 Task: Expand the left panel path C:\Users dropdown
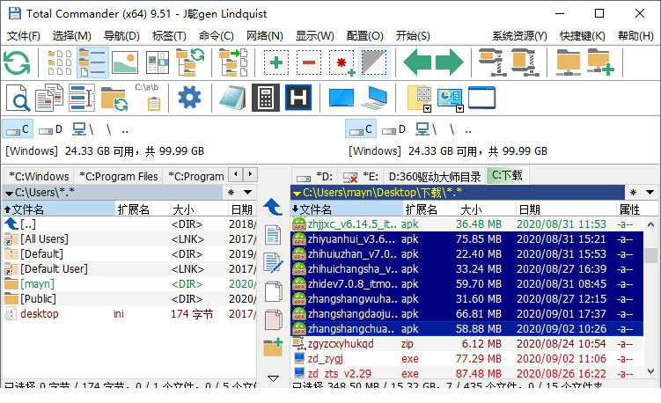click(x=10, y=192)
